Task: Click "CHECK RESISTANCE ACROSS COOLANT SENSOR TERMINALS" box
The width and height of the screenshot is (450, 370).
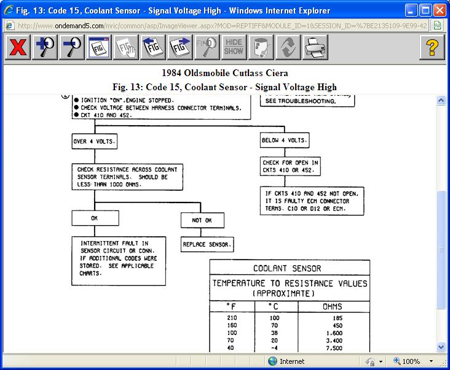Action: pyautogui.click(x=127, y=177)
